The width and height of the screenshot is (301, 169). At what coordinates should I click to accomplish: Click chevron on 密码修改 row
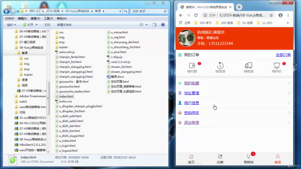289,113
